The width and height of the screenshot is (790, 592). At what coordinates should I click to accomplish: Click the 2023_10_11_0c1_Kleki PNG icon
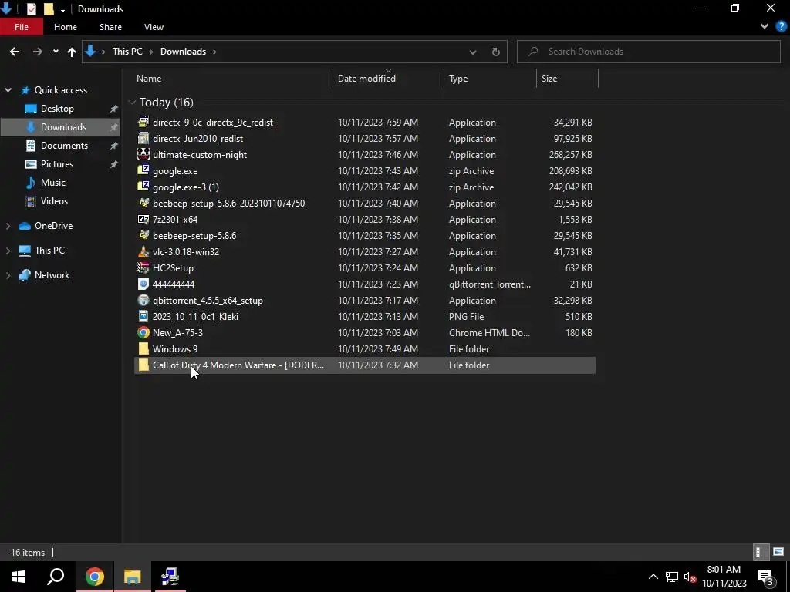tap(143, 316)
